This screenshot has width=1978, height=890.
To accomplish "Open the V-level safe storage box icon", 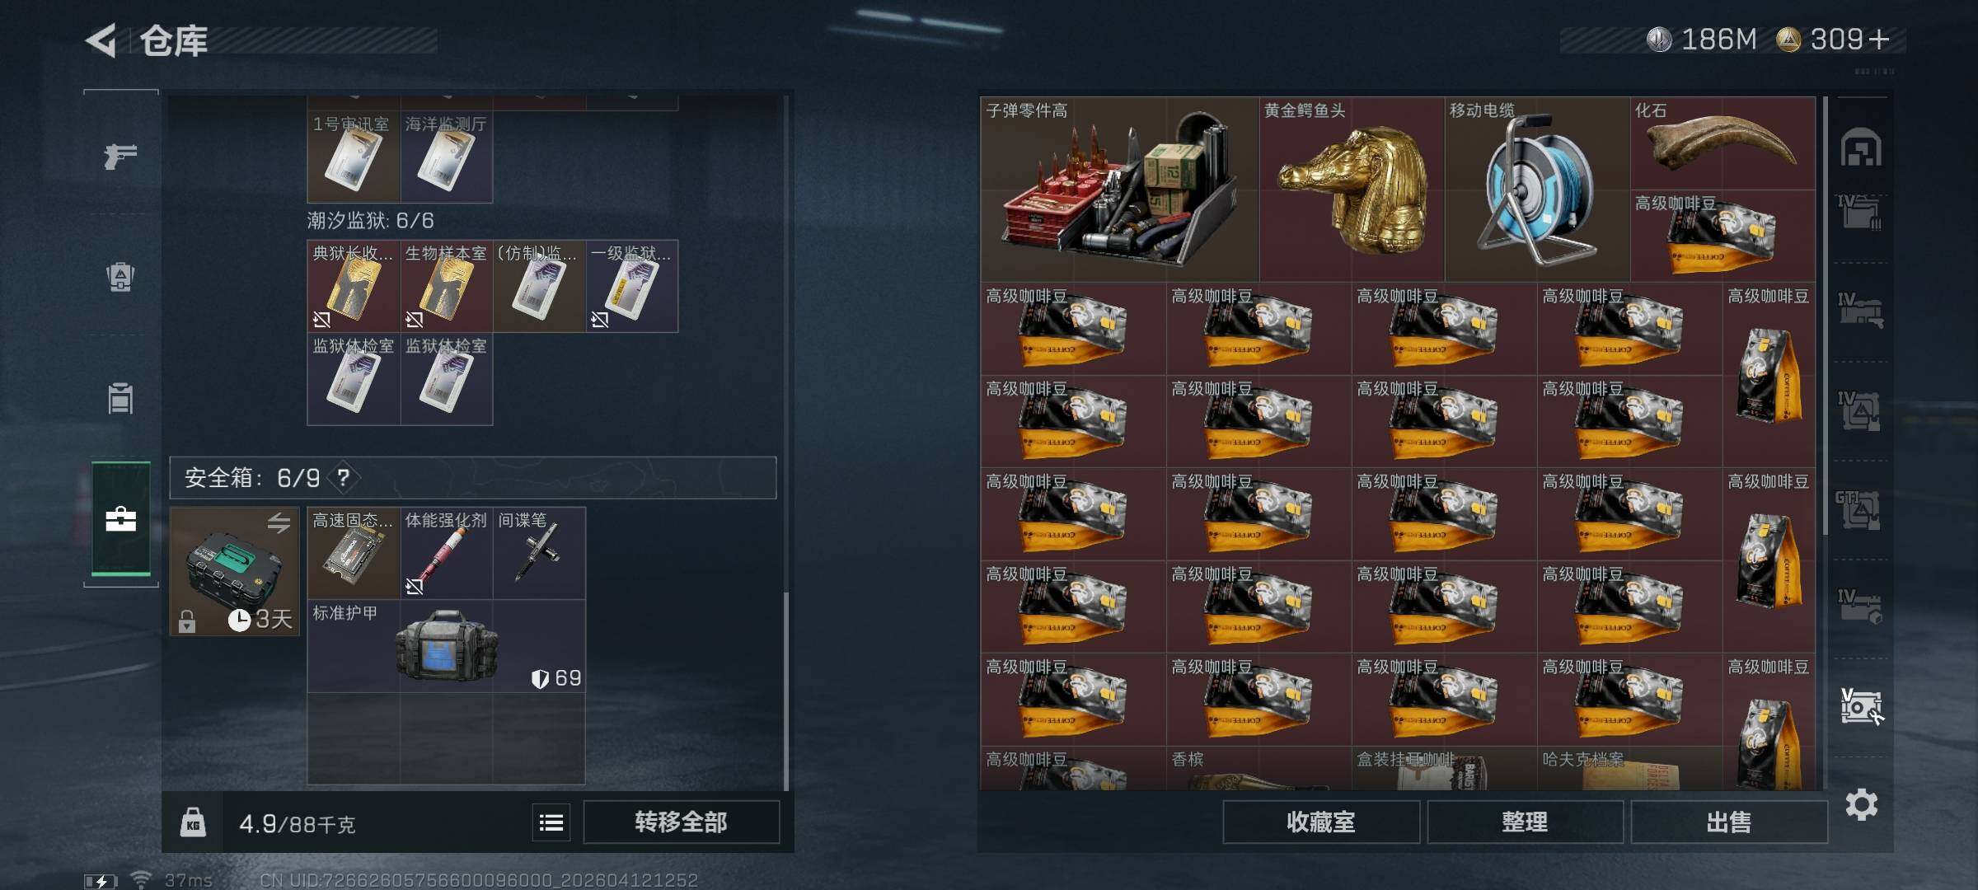I will click(1861, 706).
